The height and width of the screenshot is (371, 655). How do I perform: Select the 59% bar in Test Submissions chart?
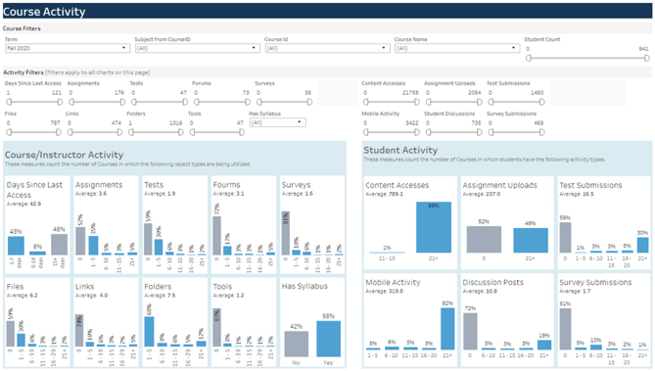565,237
